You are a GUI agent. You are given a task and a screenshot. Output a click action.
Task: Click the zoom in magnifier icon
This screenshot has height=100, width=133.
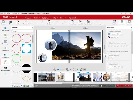pyautogui.click(x=67, y=69)
